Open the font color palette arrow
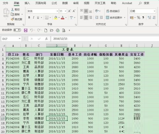Screen dimensions: 159x134 coord(66,18)
